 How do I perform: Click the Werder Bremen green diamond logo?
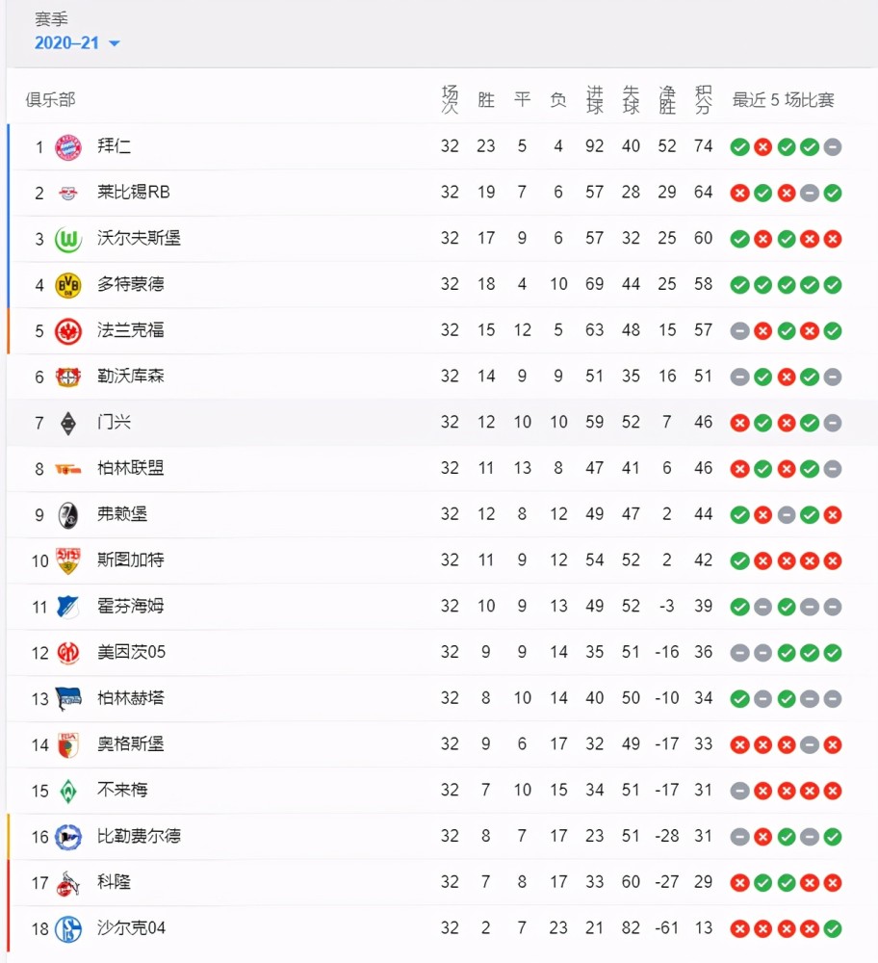tap(68, 791)
